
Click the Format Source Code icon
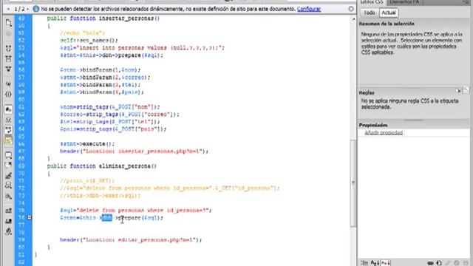pyautogui.click(x=8, y=231)
